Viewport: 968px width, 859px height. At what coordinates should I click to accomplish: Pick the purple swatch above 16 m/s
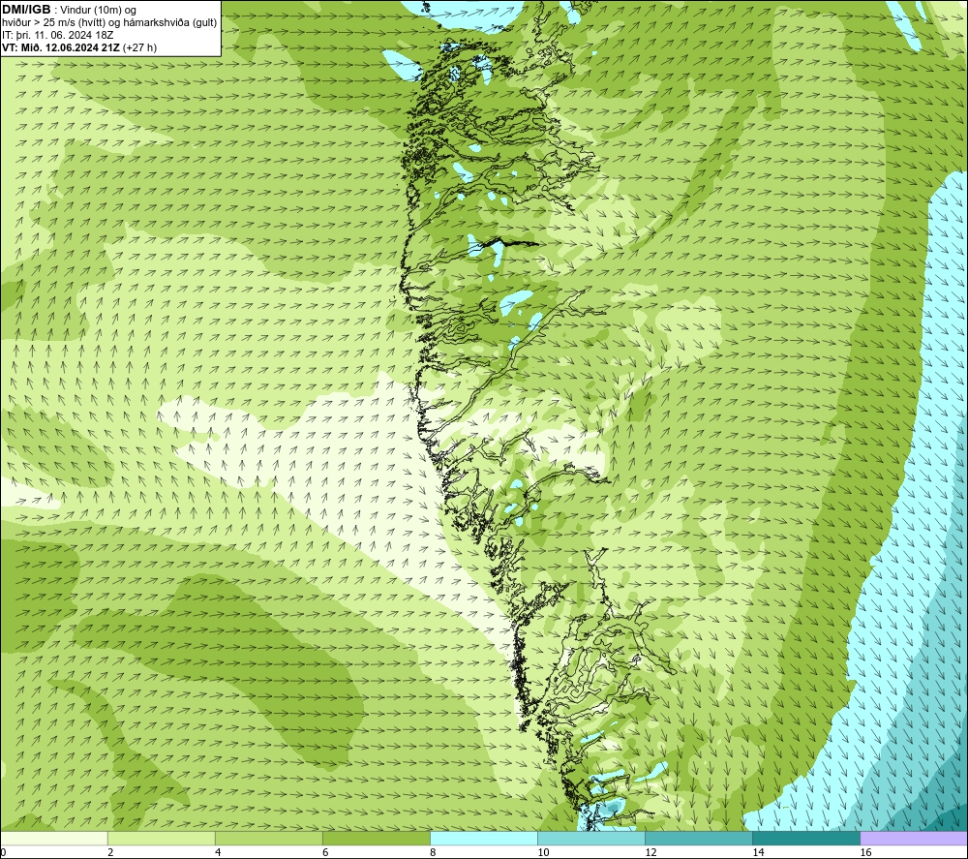[914, 838]
